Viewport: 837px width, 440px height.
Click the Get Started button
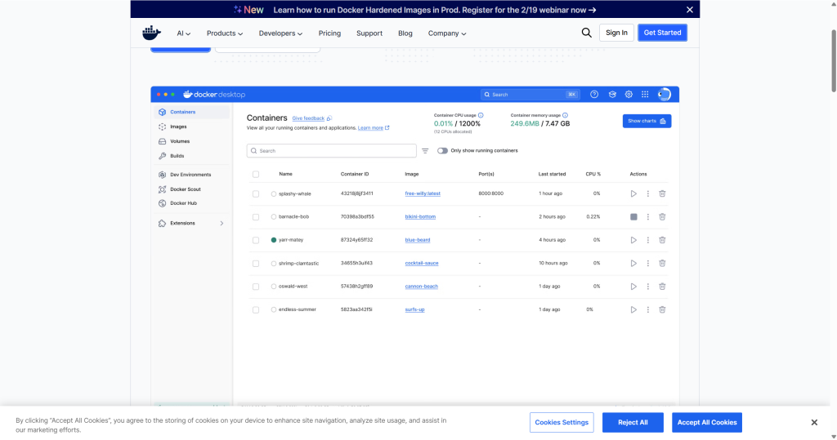[x=662, y=33]
